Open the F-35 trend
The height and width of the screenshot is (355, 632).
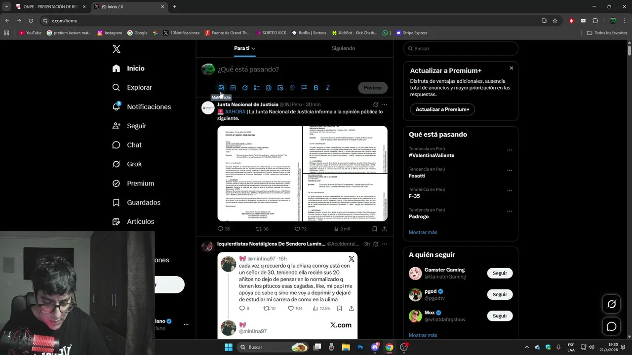[x=414, y=196]
